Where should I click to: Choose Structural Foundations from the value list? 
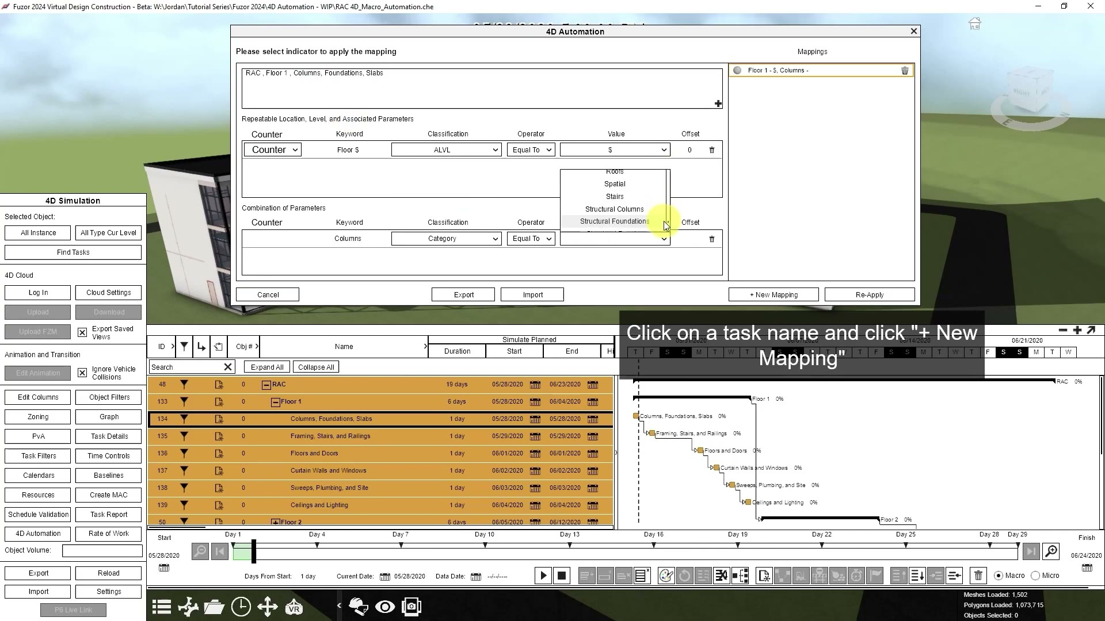(614, 221)
